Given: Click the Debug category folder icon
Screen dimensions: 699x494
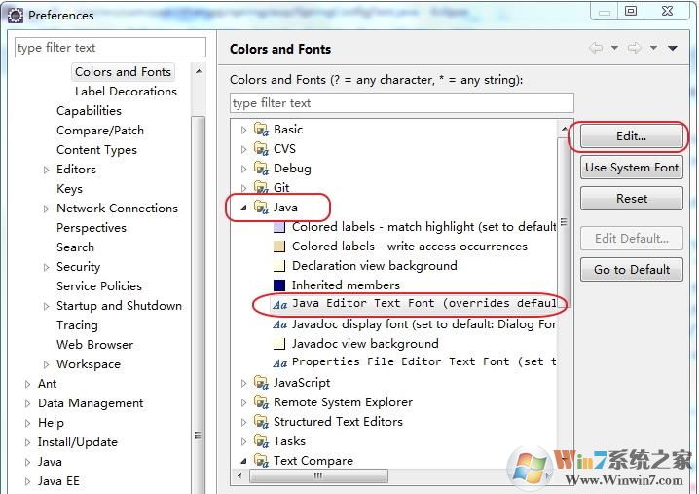Looking at the screenshot, I should 261,169.
